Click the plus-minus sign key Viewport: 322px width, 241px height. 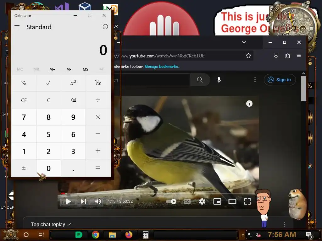(24, 168)
